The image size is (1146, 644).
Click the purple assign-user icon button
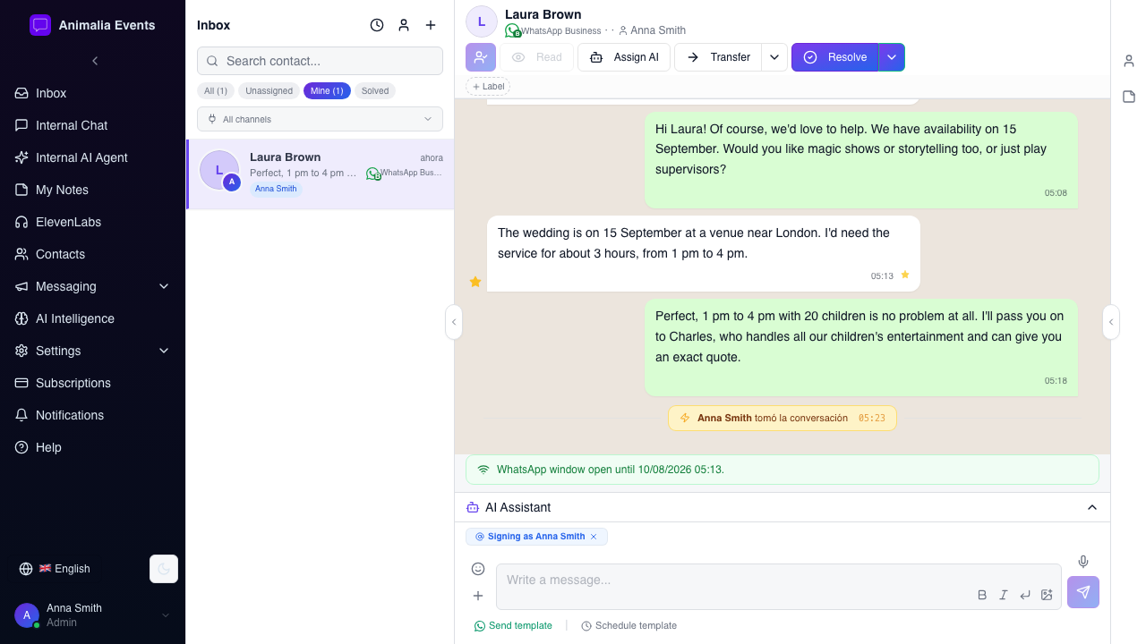click(x=481, y=57)
